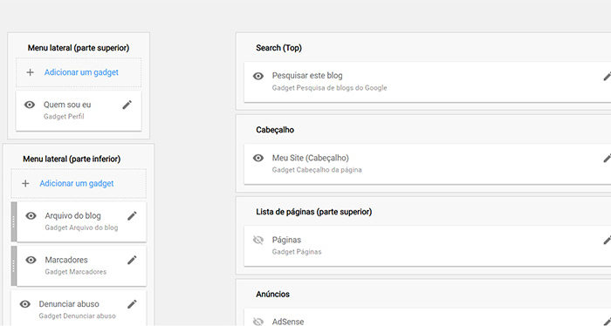The height and width of the screenshot is (326, 611).
Task: Grab the Arquivo do blog drag handle
Action: (x=14, y=221)
